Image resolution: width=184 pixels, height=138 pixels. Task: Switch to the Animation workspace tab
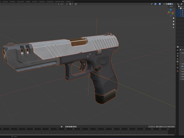point(35,2)
